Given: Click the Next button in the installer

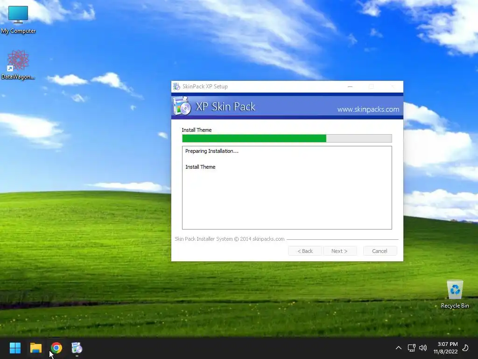Looking at the screenshot, I should [x=339, y=251].
